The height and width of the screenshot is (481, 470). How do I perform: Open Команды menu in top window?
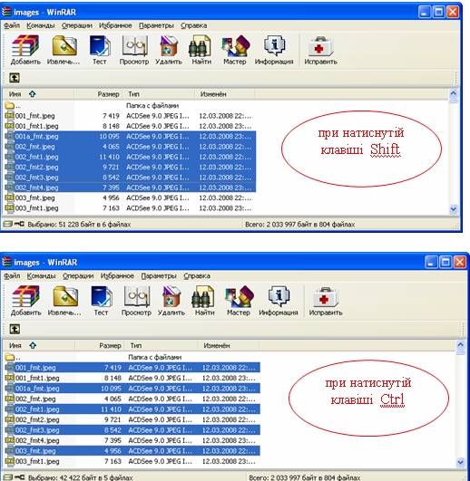pyautogui.click(x=41, y=25)
